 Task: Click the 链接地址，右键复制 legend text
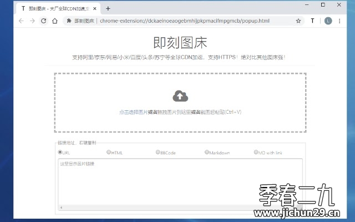pos(77,143)
